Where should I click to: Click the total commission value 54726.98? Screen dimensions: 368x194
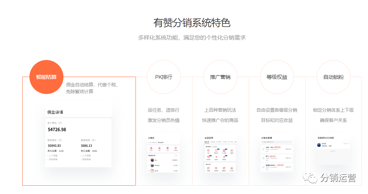pyautogui.click(x=57, y=129)
